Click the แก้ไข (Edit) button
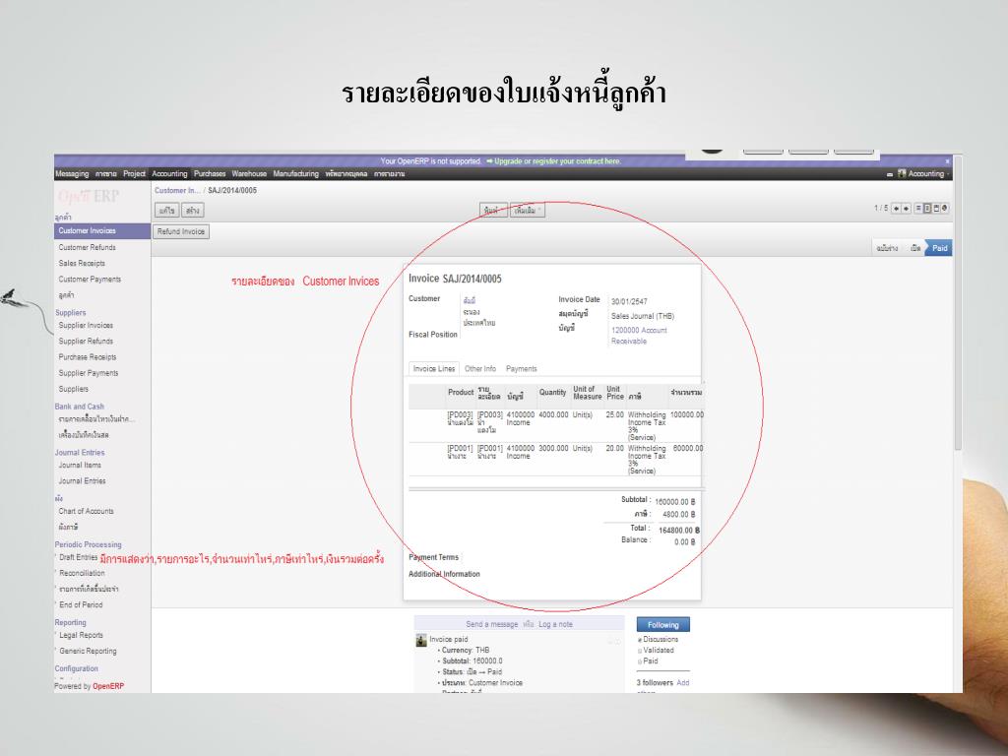1008x756 pixels. point(167,211)
